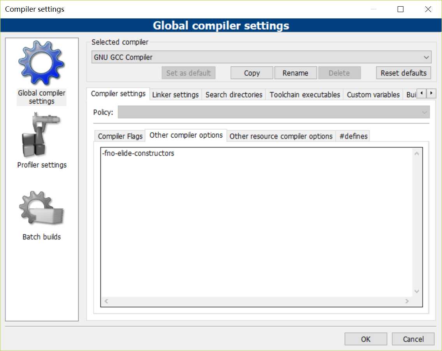
Task: Switch to the Compiler settings tab
Action: (x=118, y=94)
